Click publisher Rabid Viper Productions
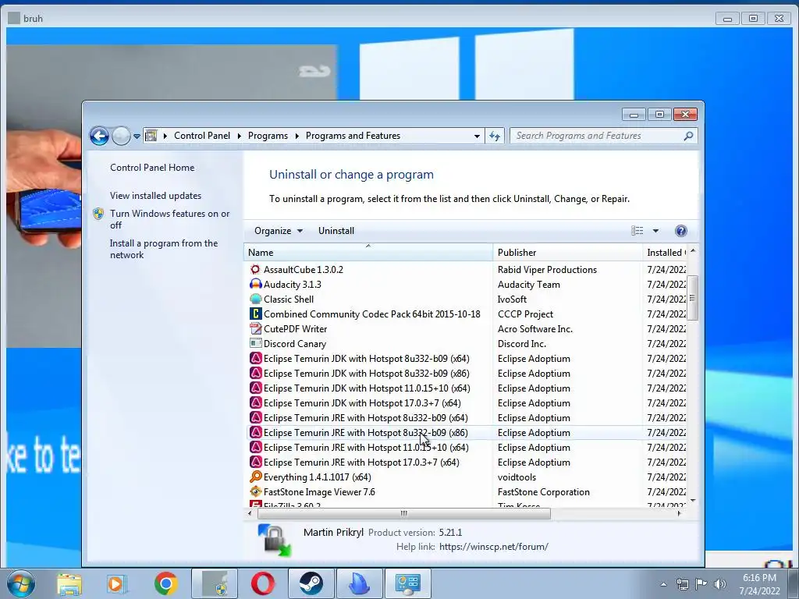Screen dimensions: 799x599 tap(547, 269)
